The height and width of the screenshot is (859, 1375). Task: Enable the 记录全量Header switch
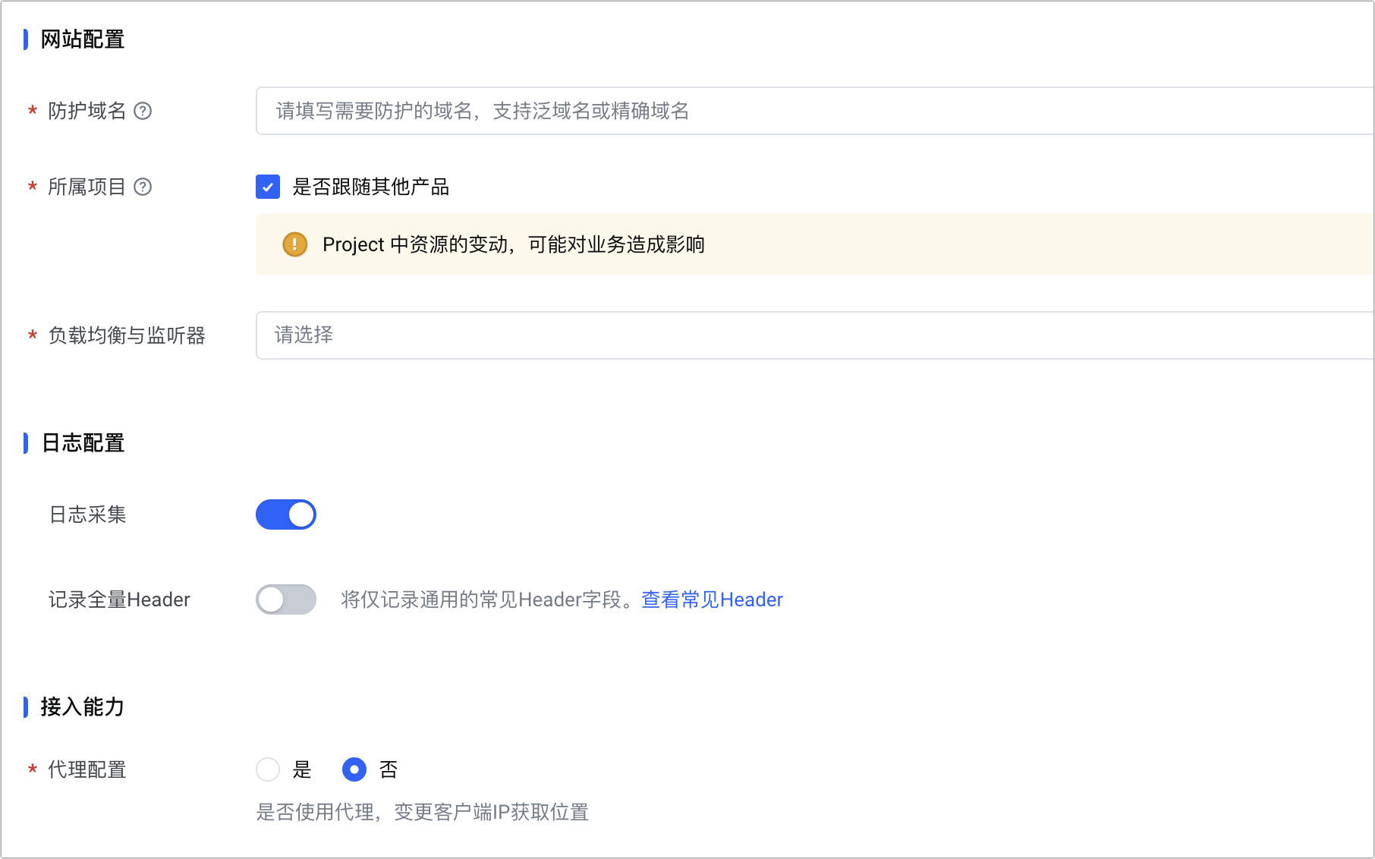[286, 599]
